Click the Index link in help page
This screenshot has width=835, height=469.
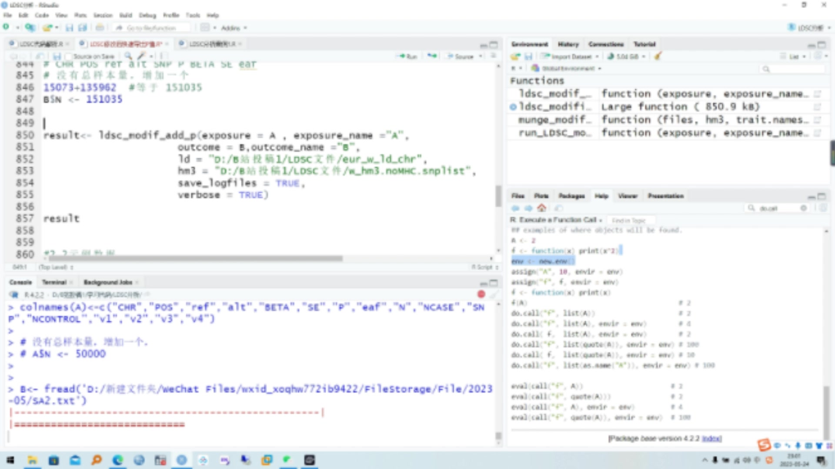[x=711, y=439]
